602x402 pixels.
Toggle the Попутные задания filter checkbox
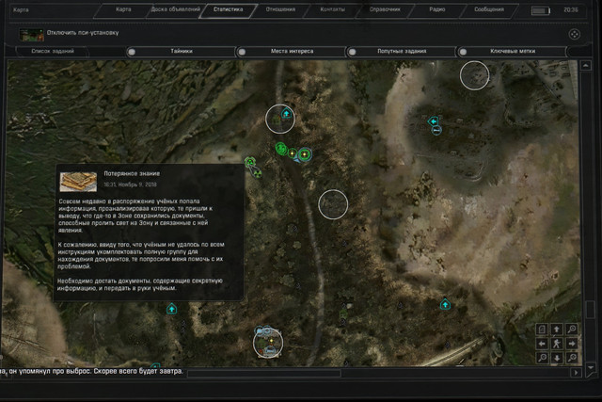[x=352, y=52]
